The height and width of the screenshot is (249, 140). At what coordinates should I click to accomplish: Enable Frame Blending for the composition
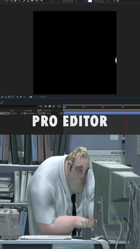(x=50, y=106)
